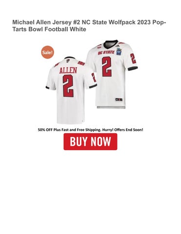
Task: Click the red BUY NOW button
Action: (x=90, y=141)
